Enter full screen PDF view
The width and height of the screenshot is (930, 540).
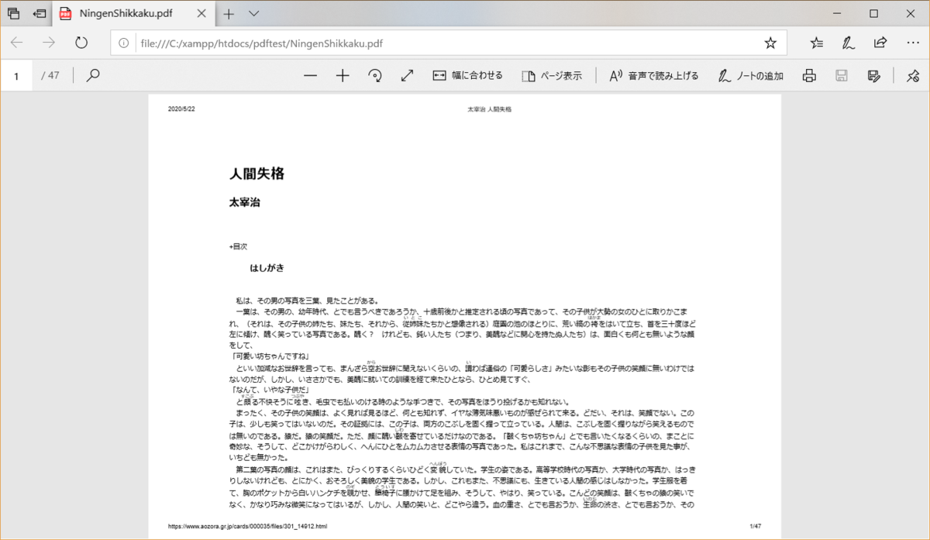pyautogui.click(x=407, y=75)
